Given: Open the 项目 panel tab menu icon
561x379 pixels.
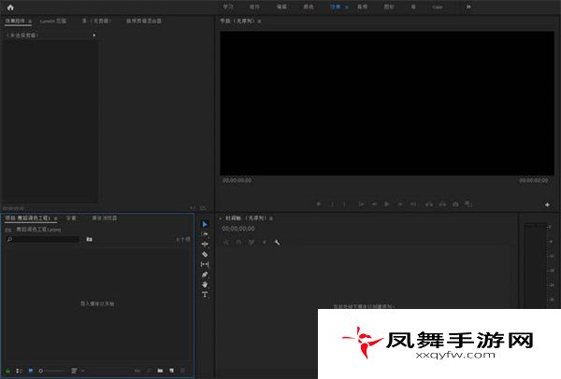Looking at the screenshot, I should (55, 218).
